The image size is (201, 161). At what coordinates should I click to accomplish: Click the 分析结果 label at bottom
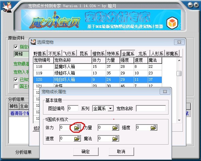pos(24,152)
